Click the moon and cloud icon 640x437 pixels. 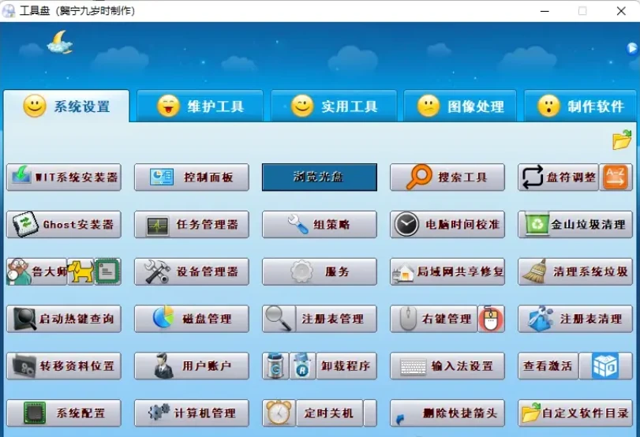point(60,42)
